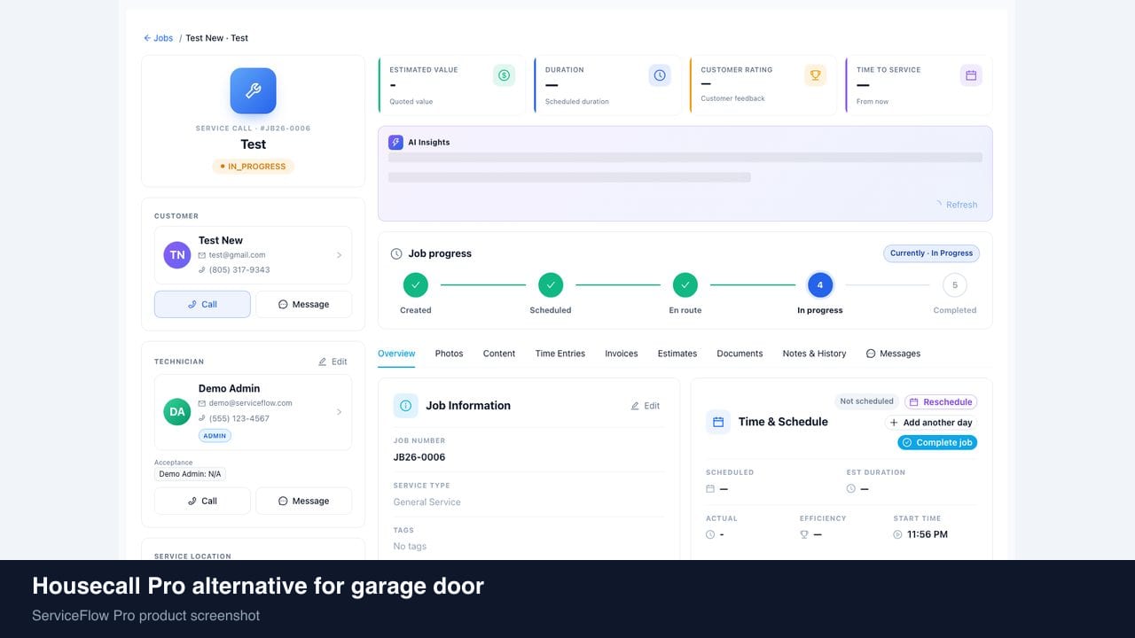The width and height of the screenshot is (1135, 638).
Task: Click Add another day button
Action: click(931, 423)
